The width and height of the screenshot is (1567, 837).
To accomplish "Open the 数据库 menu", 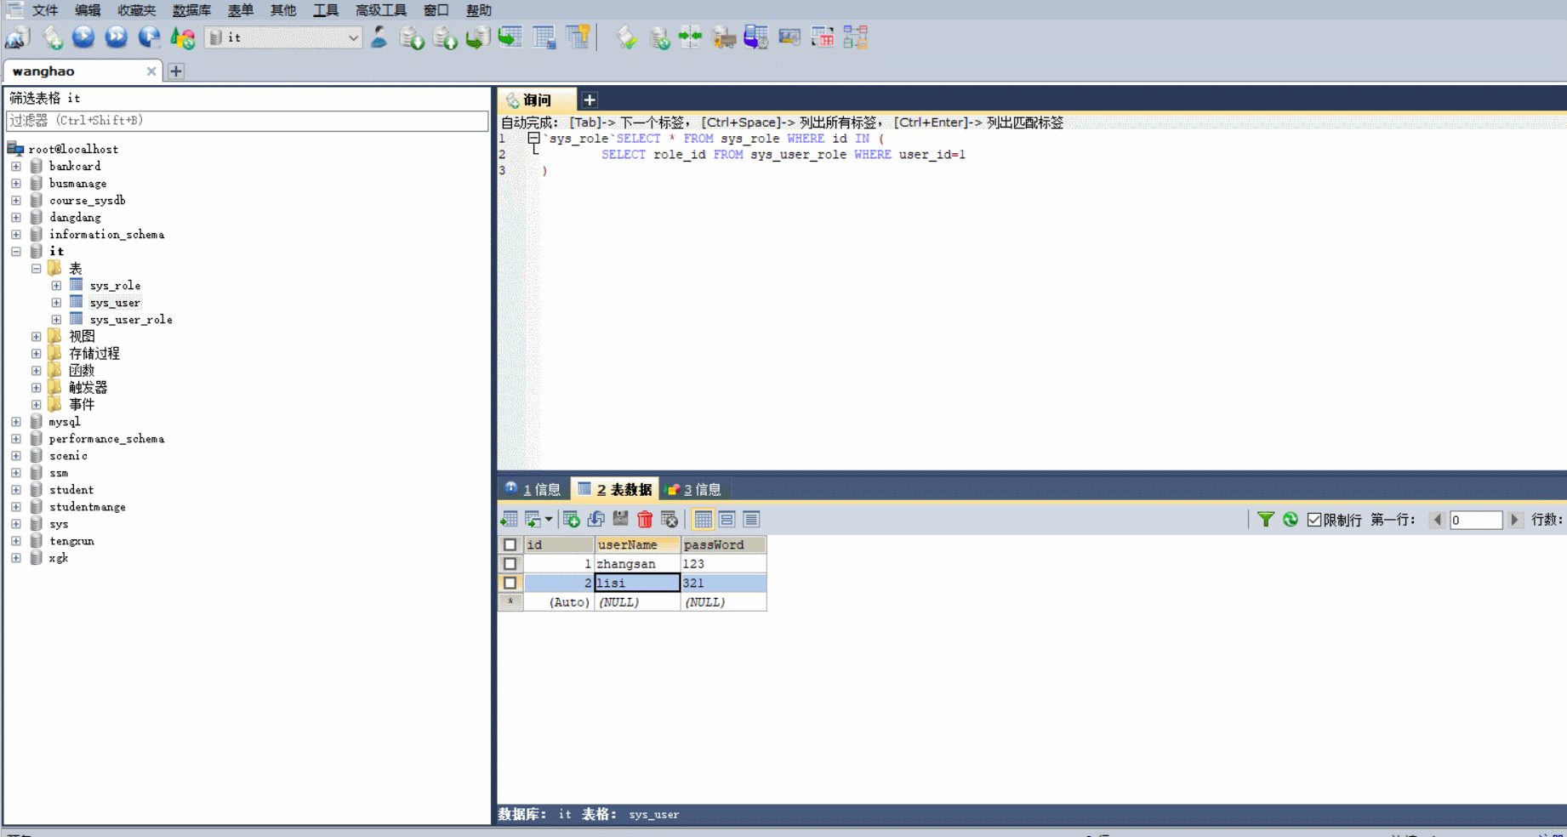I will [191, 10].
